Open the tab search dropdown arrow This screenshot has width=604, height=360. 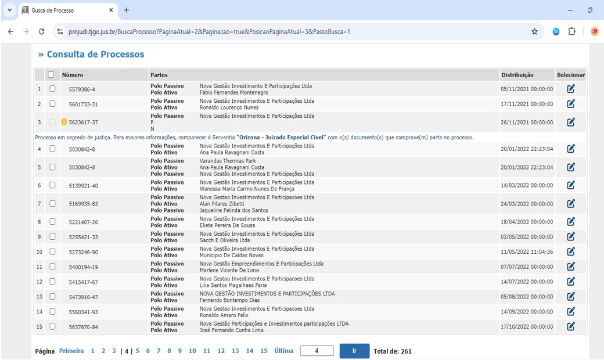pos(9,10)
